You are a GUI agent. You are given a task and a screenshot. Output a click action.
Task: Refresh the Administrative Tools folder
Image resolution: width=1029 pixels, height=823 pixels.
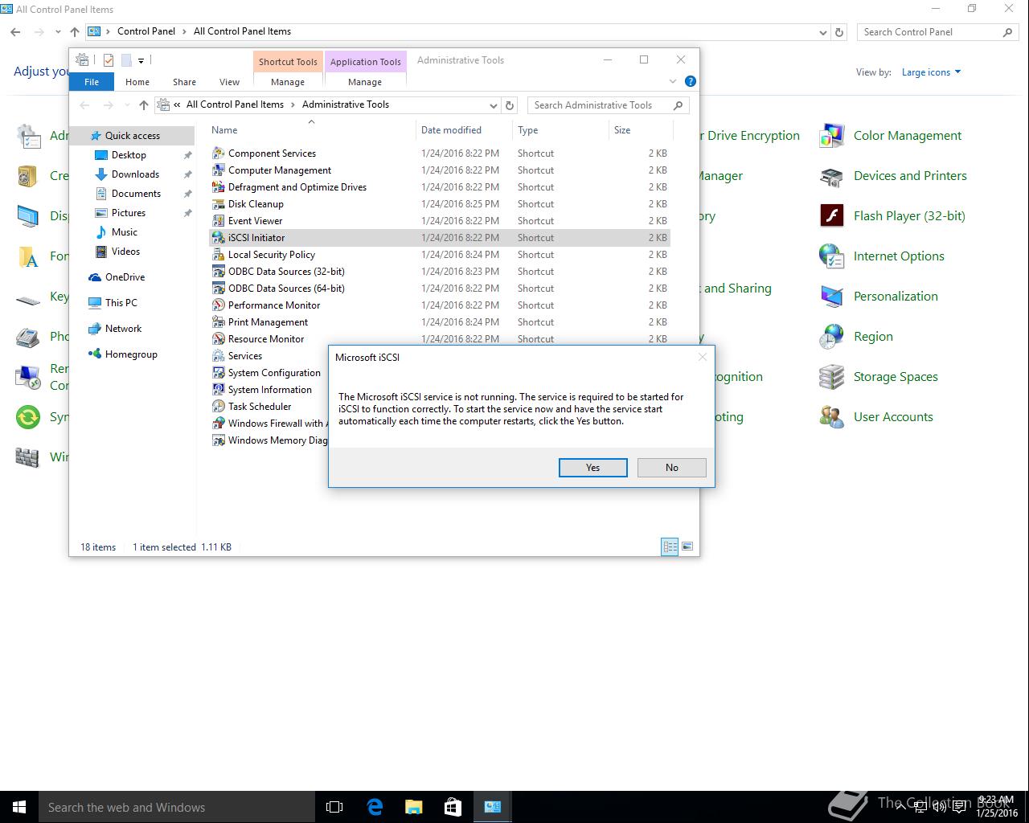(510, 105)
